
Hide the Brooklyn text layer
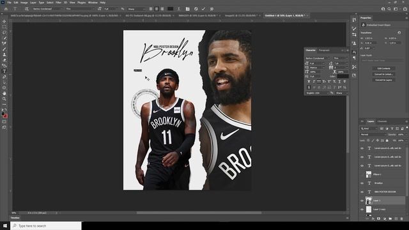[x=362, y=183]
